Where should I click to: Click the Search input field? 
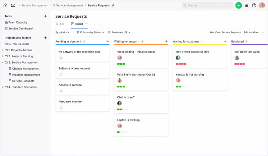pyautogui.click(x=208, y=5)
